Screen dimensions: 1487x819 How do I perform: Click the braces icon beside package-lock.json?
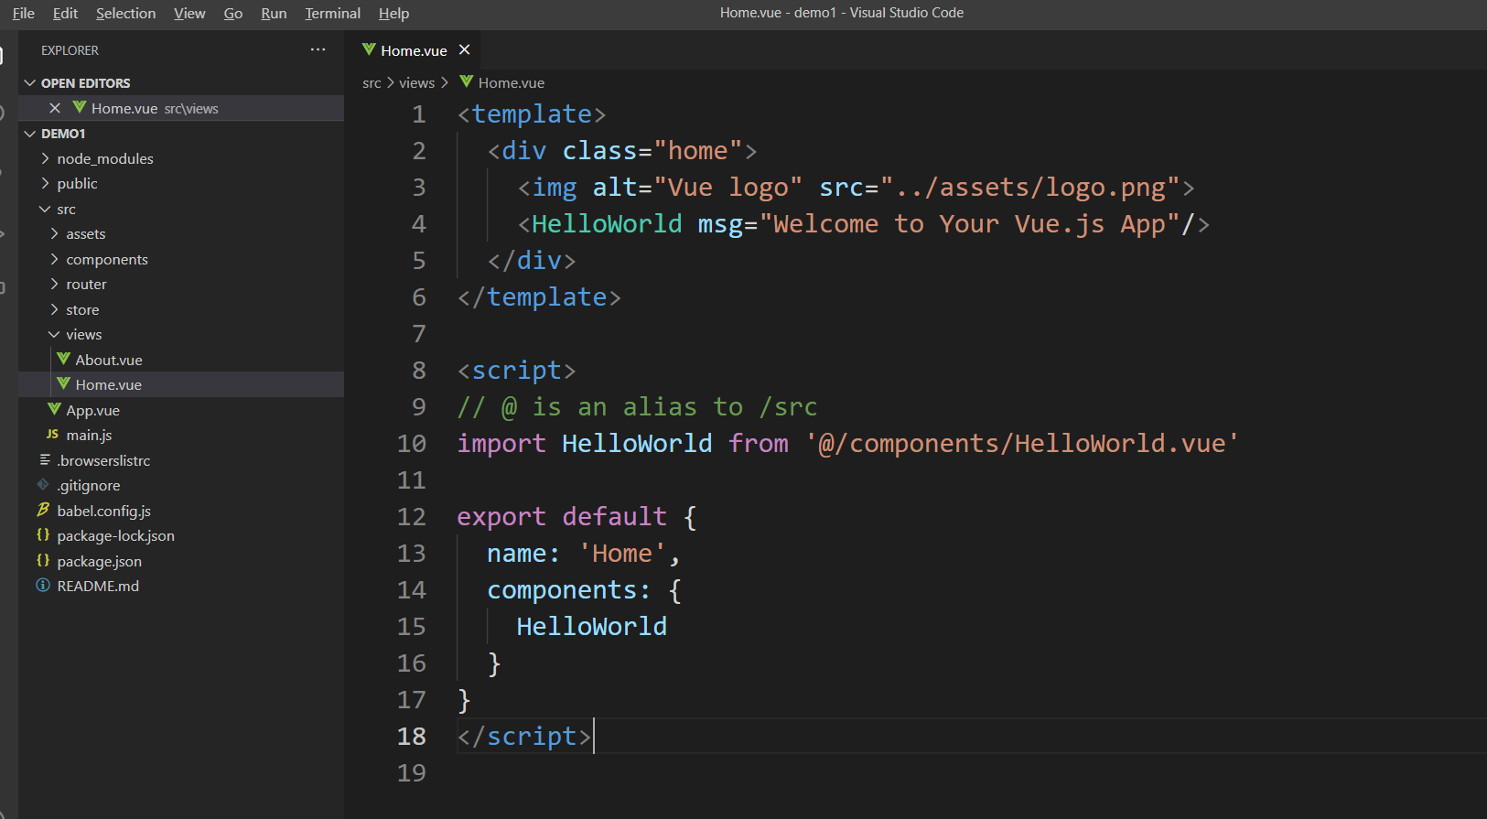coord(43,534)
